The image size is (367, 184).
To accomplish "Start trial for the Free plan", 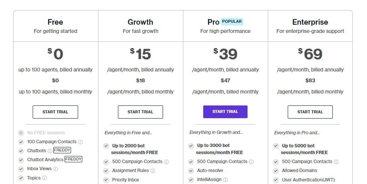I will [x=55, y=112].
